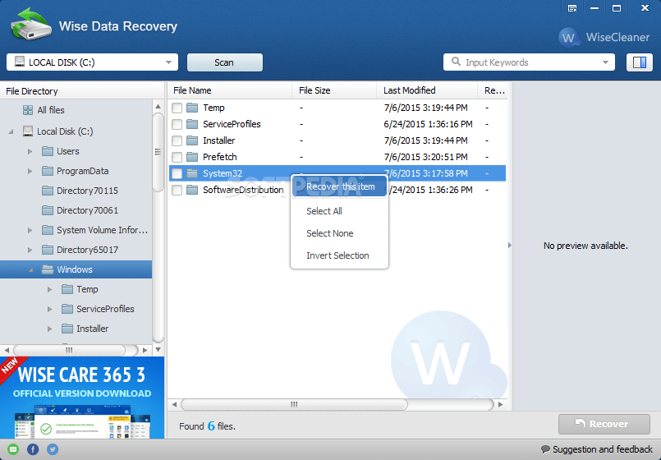Screen dimensions: 661x460
Task: Click the SoftwareDistribution folder icon in list
Action: tap(192, 190)
